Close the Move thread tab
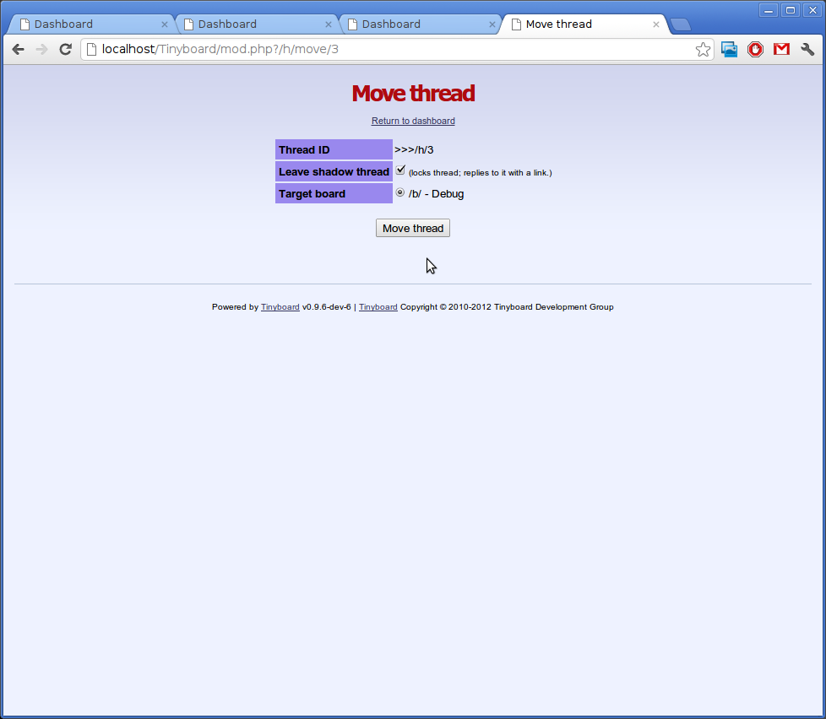Image resolution: width=826 pixels, height=719 pixels. coord(656,24)
